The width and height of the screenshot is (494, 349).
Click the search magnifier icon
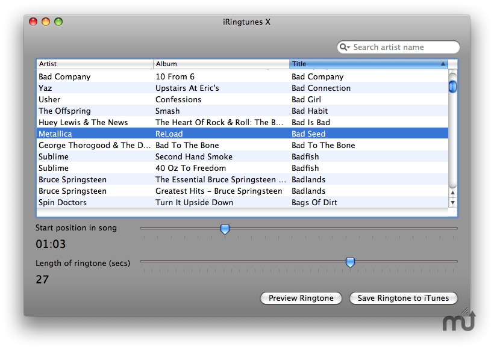coord(344,48)
